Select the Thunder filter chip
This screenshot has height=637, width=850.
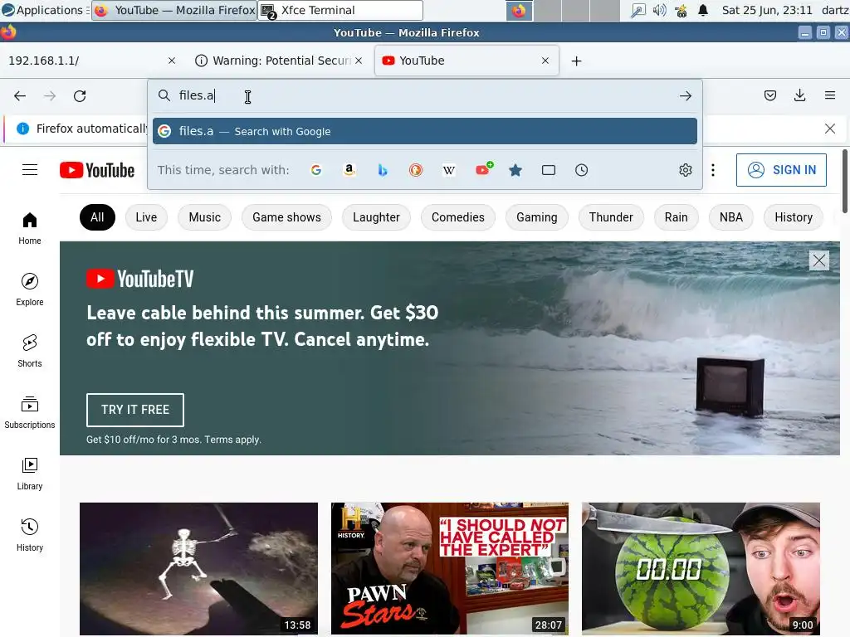pos(611,217)
